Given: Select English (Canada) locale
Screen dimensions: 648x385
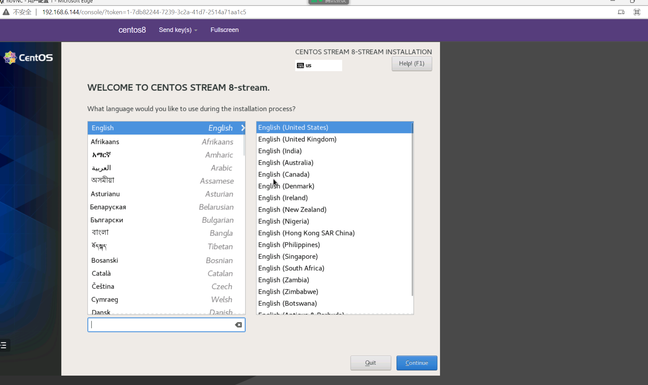Looking at the screenshot, I should (334, 174).
